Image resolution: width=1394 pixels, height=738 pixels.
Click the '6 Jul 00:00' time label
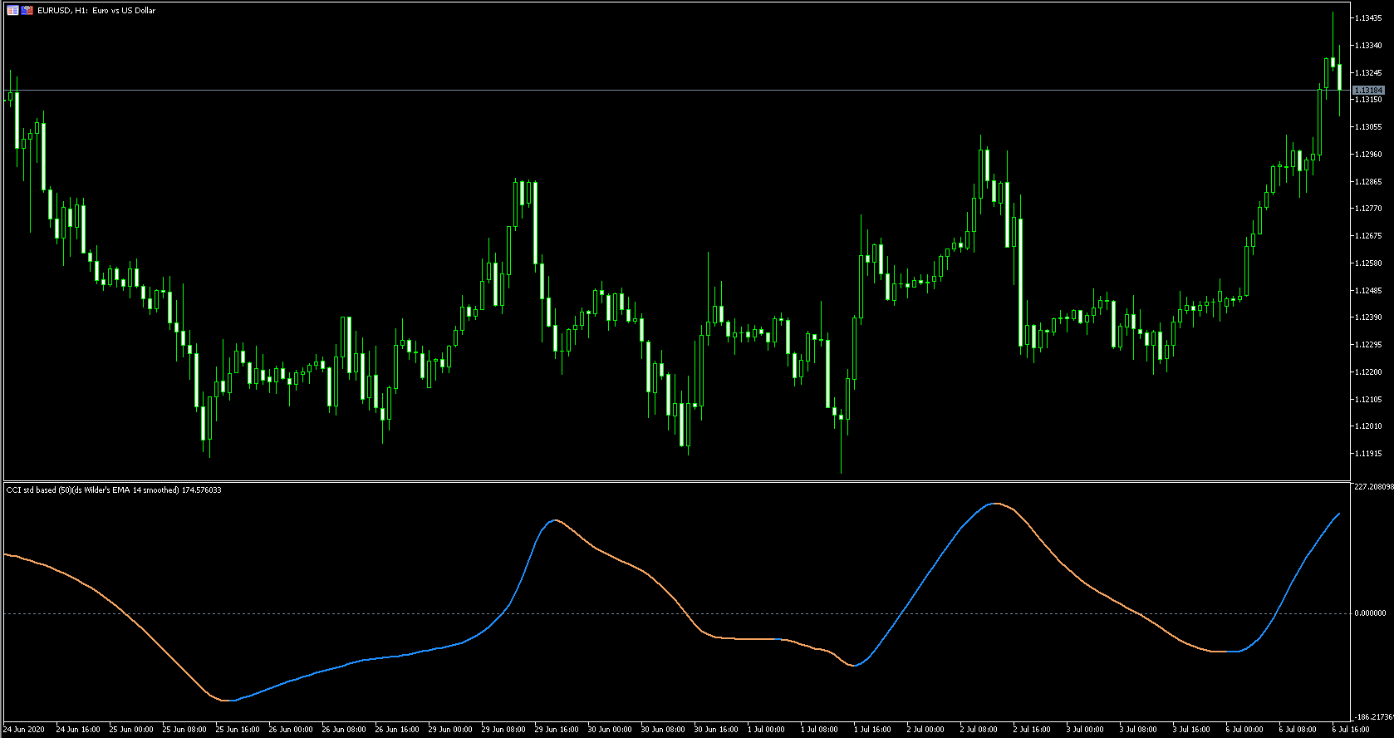(x=1244, y=730)
